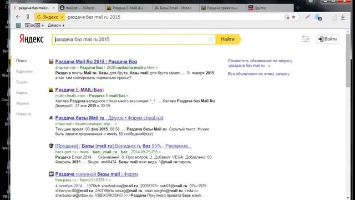Click the 4 октября 2014 date link
This screenshot has width=355, height=200.
click(x=69, y=186)
